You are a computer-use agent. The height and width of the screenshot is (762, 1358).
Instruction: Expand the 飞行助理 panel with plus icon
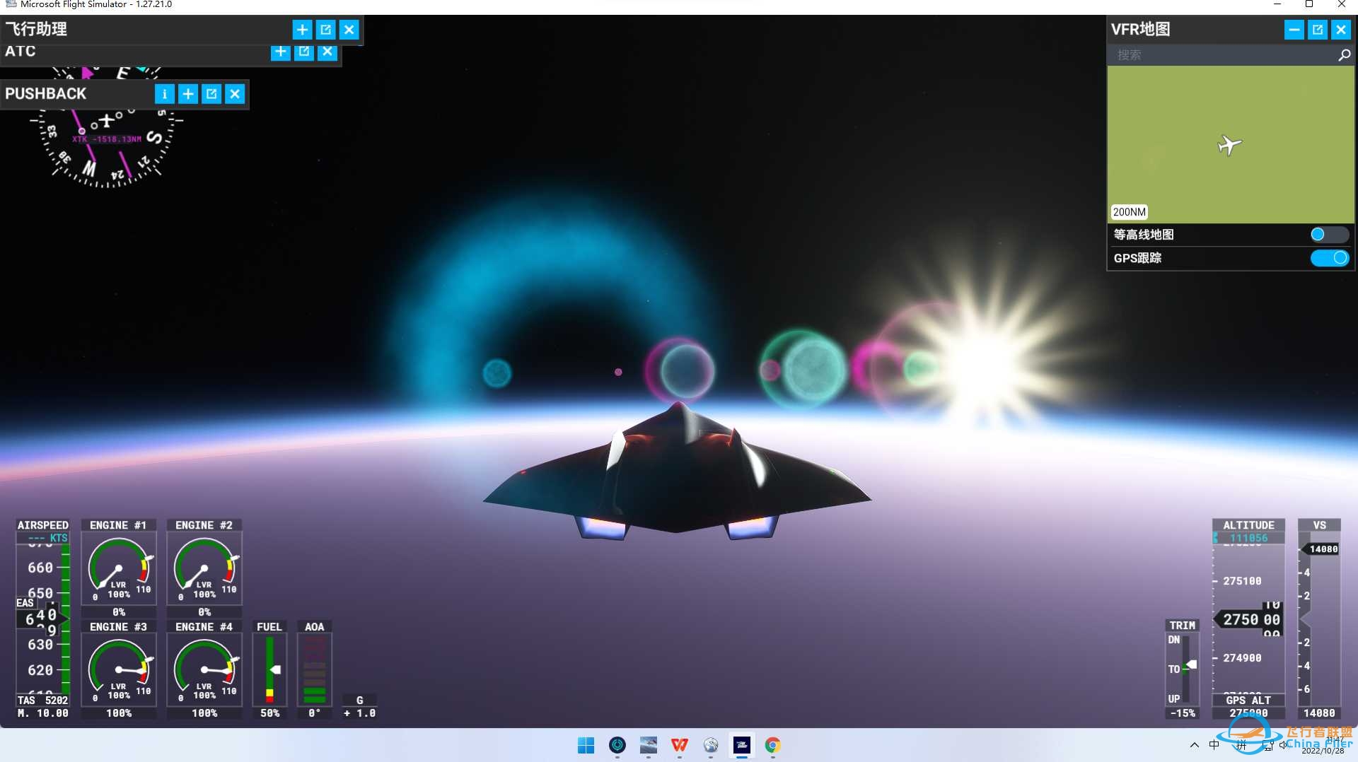(302, 30)
